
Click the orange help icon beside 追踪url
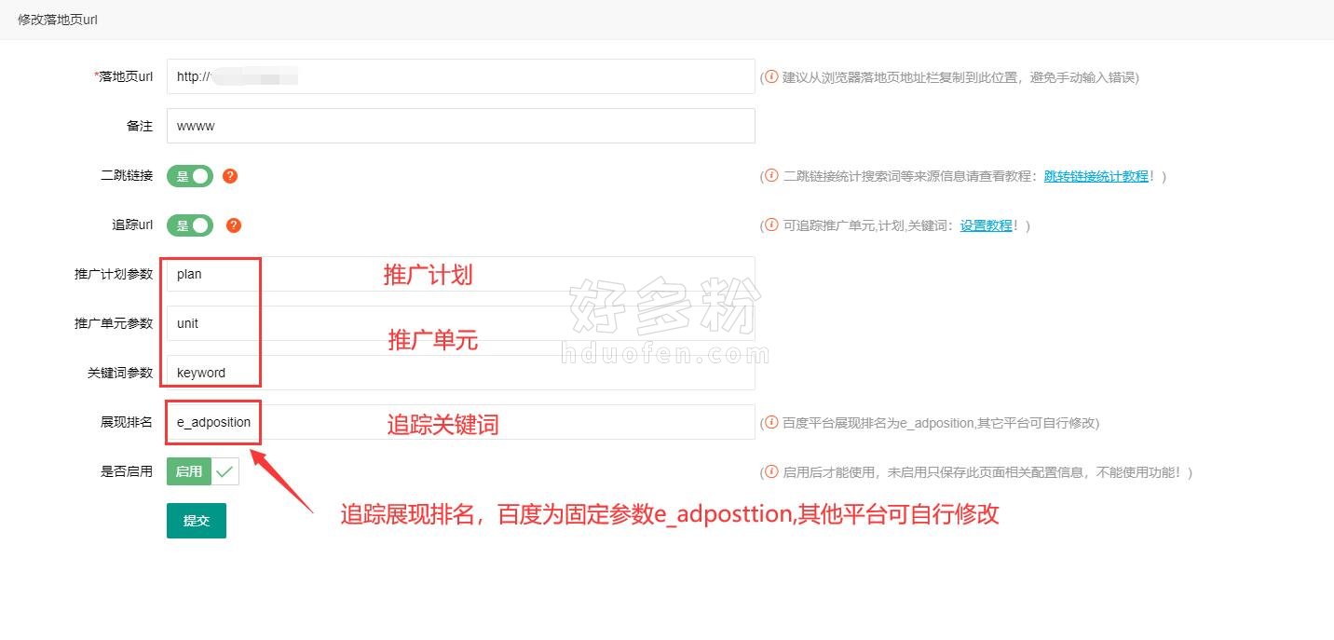[234, 225]
